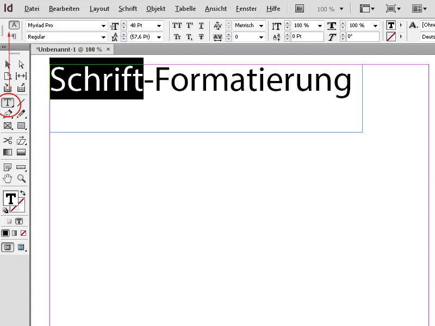Open the vertical scale 100 % dropdown
This screenshot has height=326, width=435.
(x=320, y=26)
